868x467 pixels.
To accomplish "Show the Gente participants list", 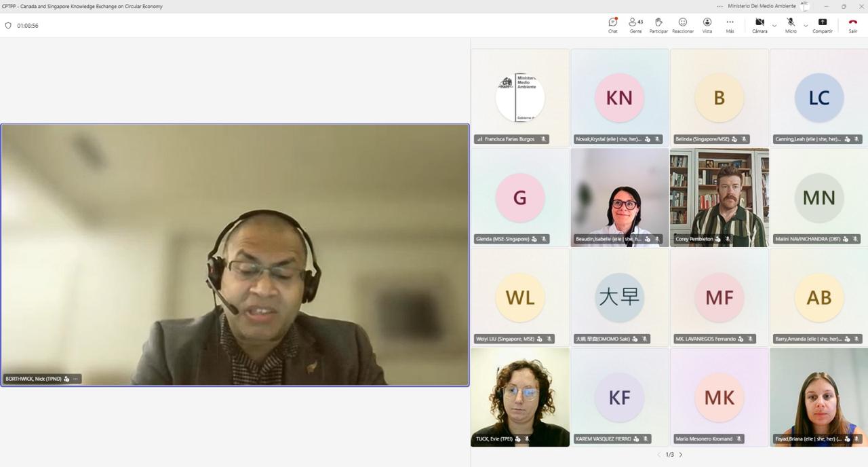I will 635,25.
